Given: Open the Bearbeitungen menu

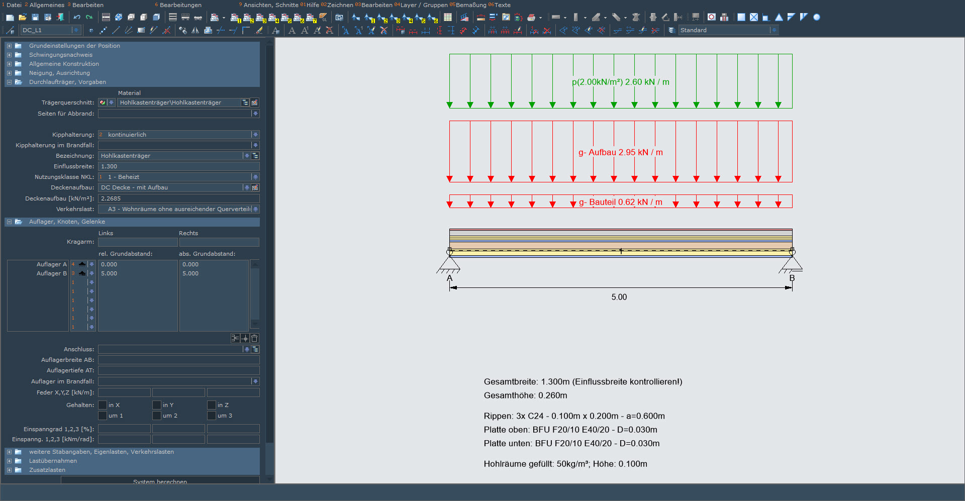Looking at the screenshot, I should click(180, 5).
